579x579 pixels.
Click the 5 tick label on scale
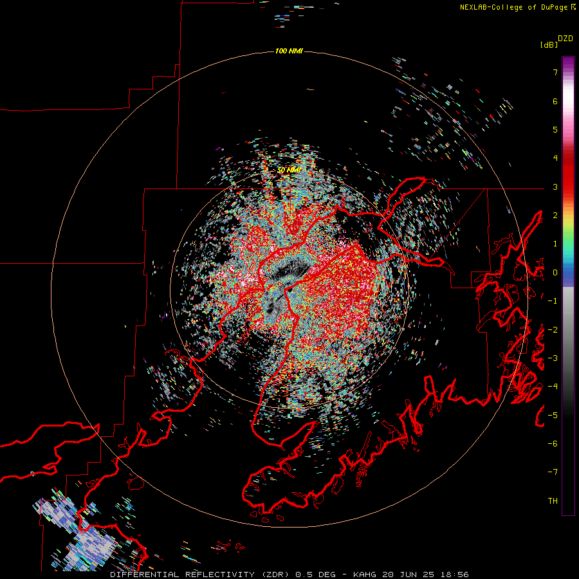pyautogui.click(x=555, y=129)
